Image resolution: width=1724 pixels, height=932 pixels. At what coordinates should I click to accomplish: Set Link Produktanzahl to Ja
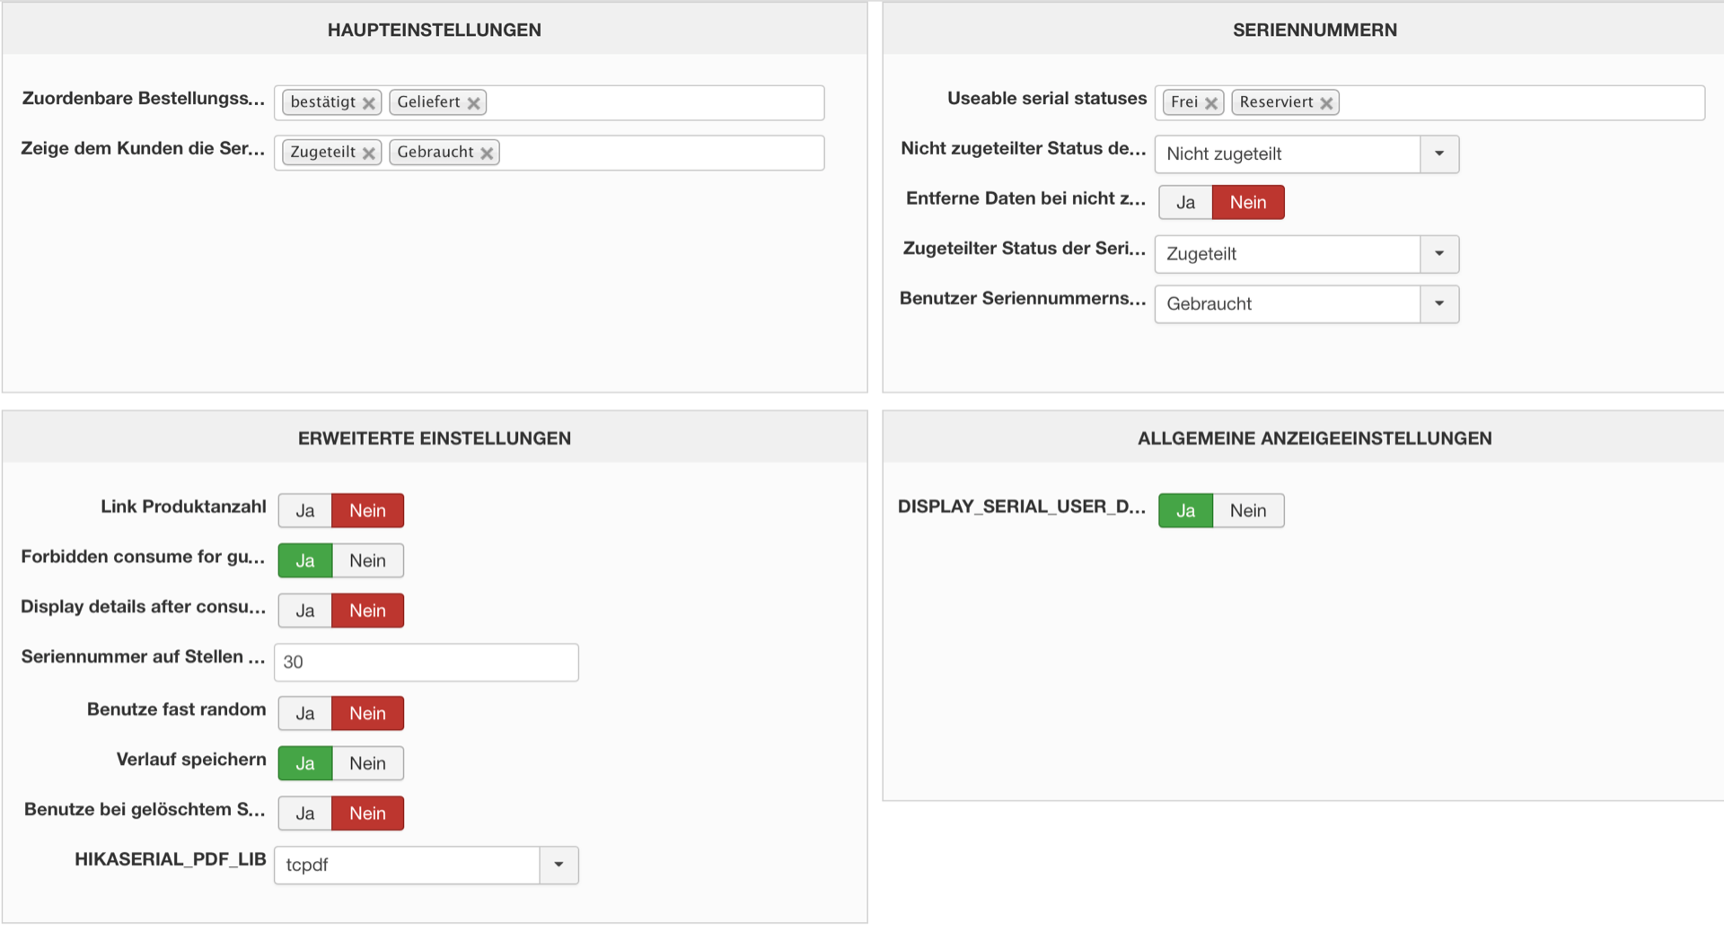305,511
